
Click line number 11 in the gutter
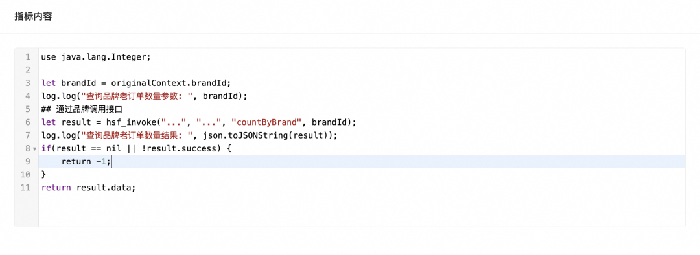(x=25, y=187)
